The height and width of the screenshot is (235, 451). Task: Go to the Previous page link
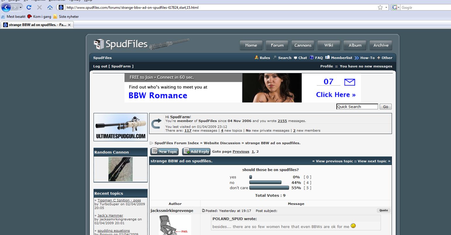tap(241, 152)
